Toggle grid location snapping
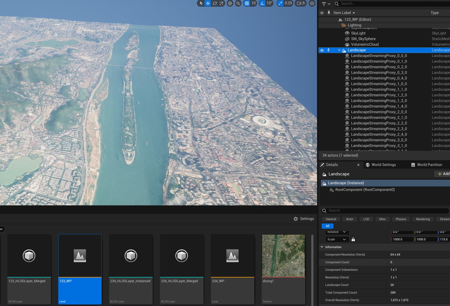This screenshot has height=306, width=450. 247,3
